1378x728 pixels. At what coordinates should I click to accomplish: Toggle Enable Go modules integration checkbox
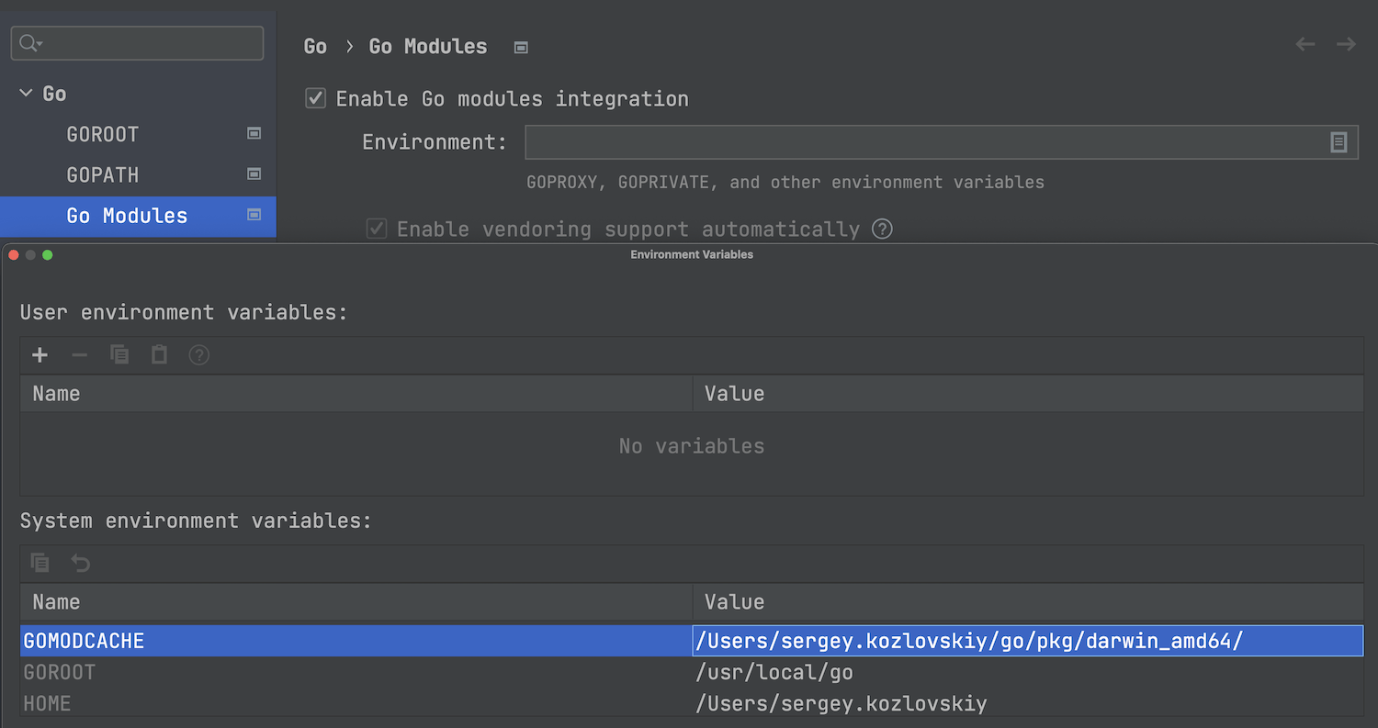tap(316, 98)
